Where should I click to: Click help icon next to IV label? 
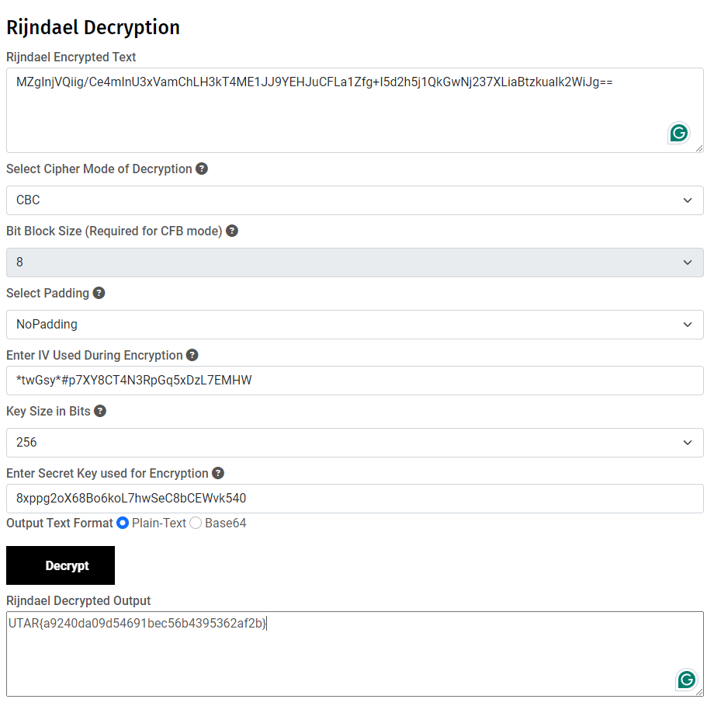click(x=192, y=355)
